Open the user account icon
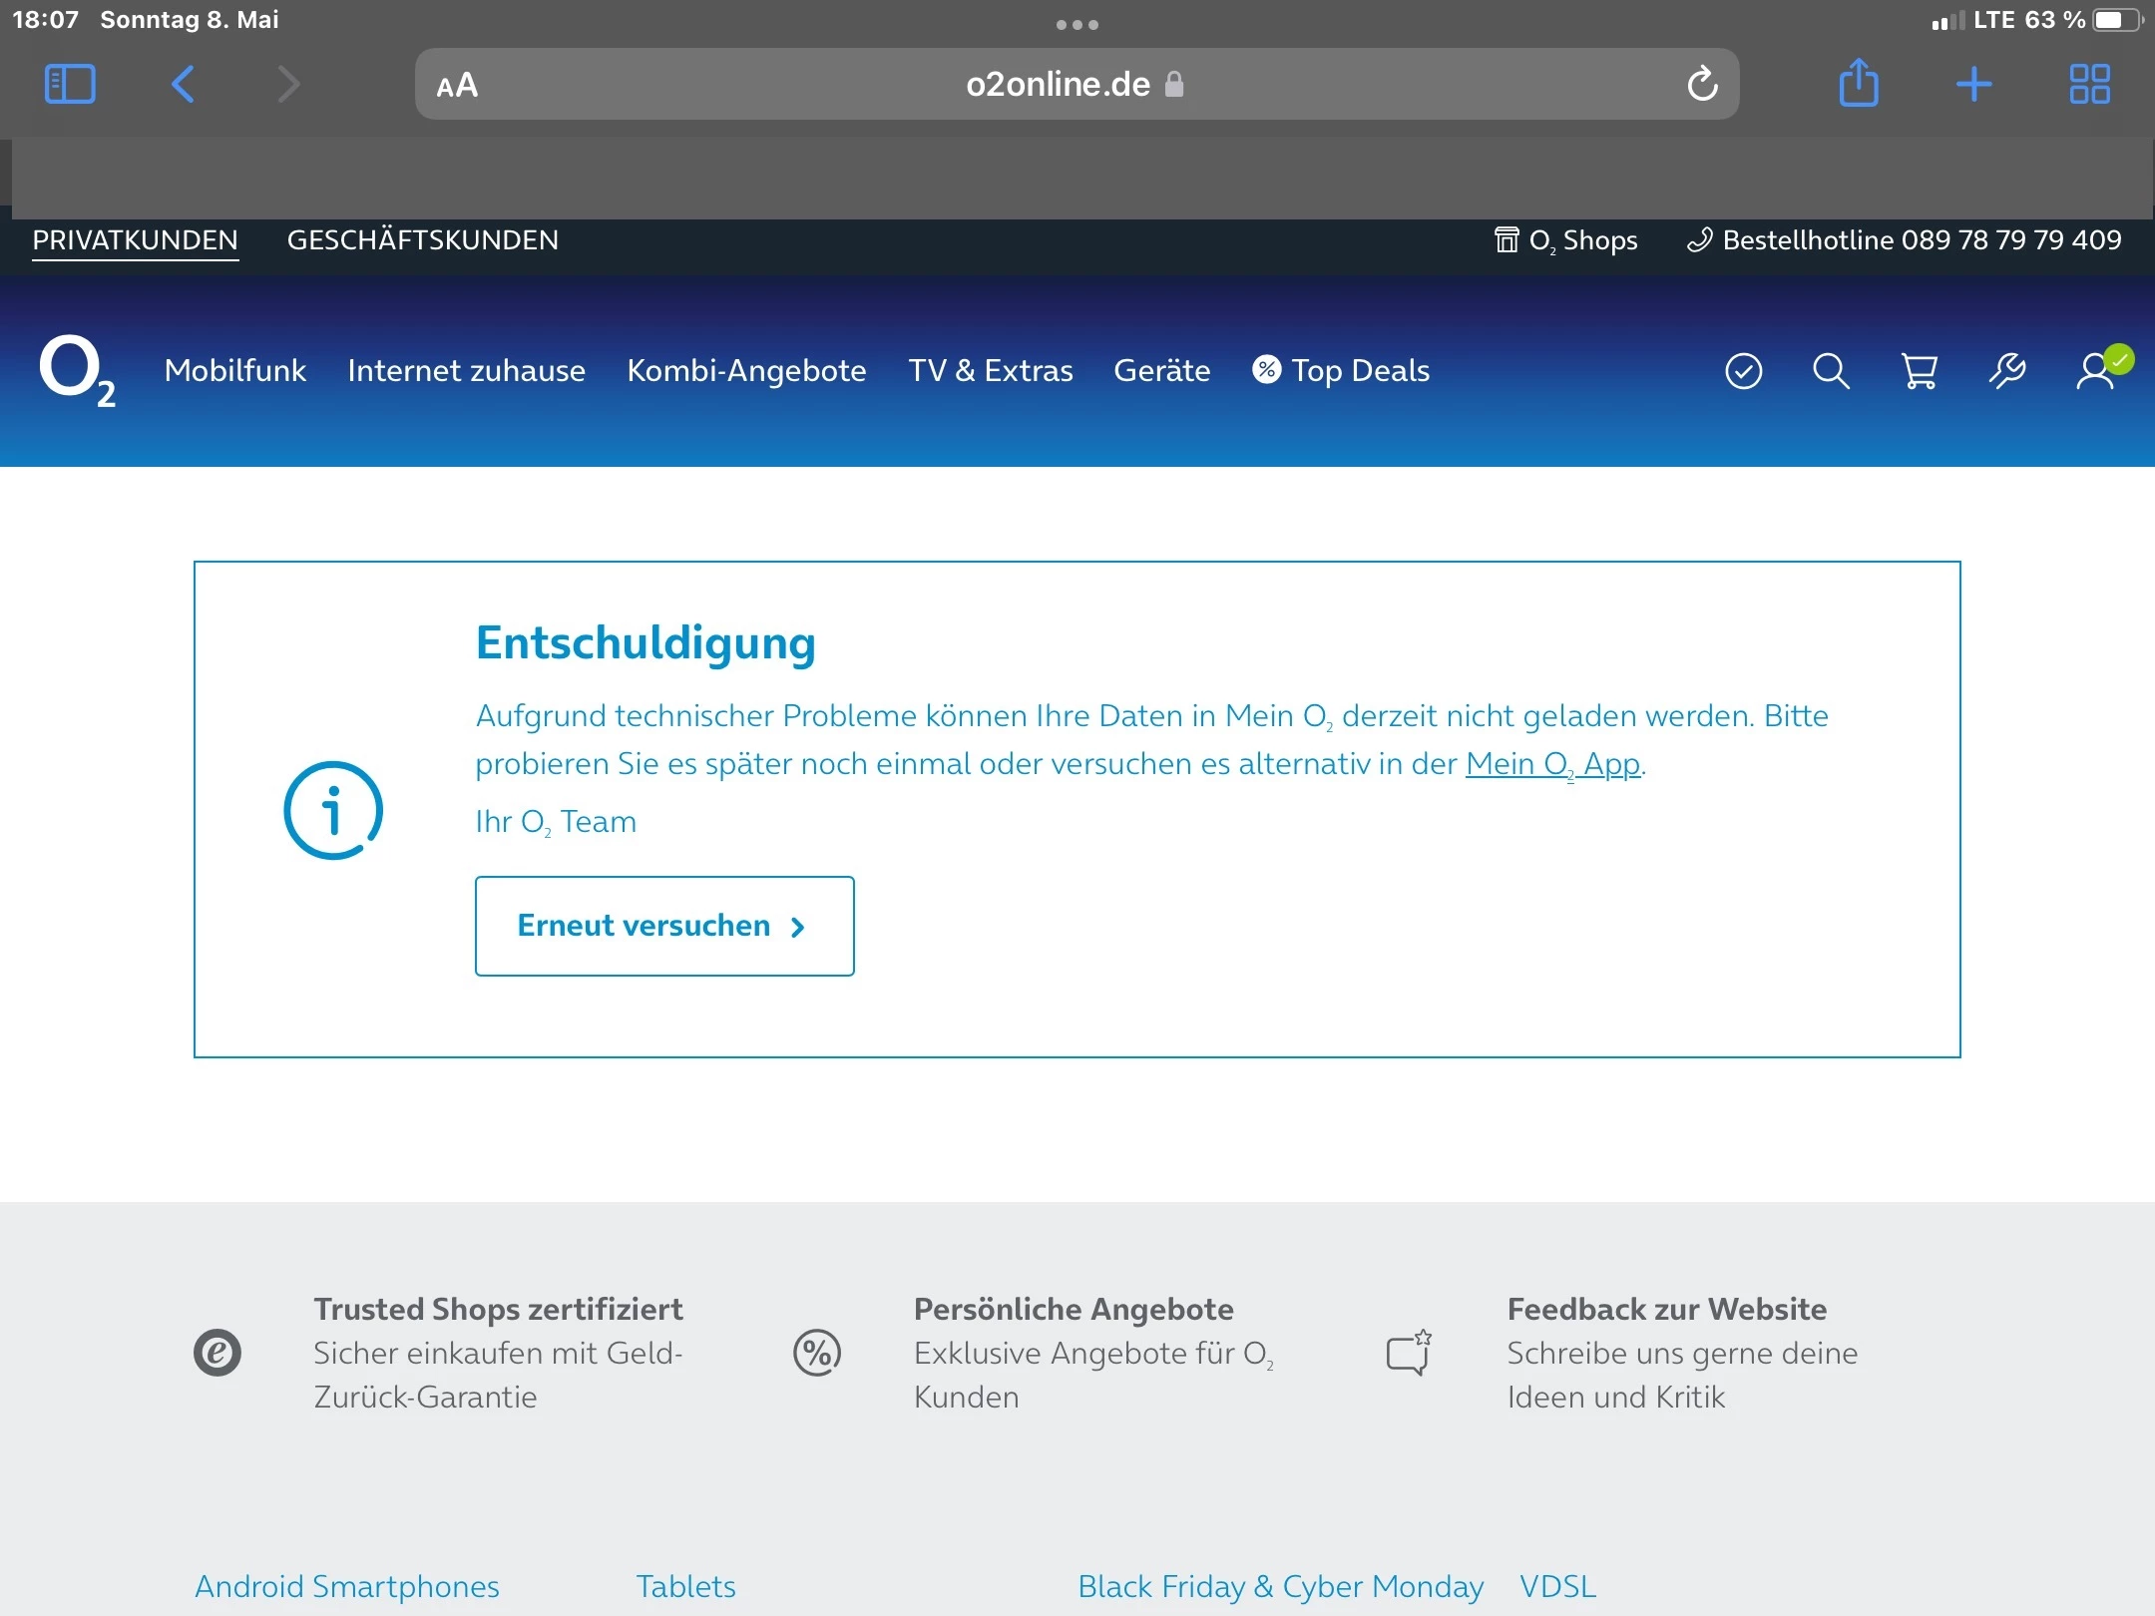Viewport: 2155px width, 1616px height. [2095, 371]
